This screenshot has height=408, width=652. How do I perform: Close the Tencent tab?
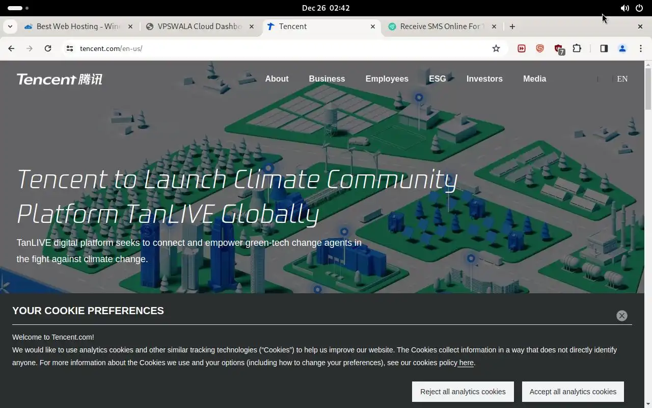373,27
